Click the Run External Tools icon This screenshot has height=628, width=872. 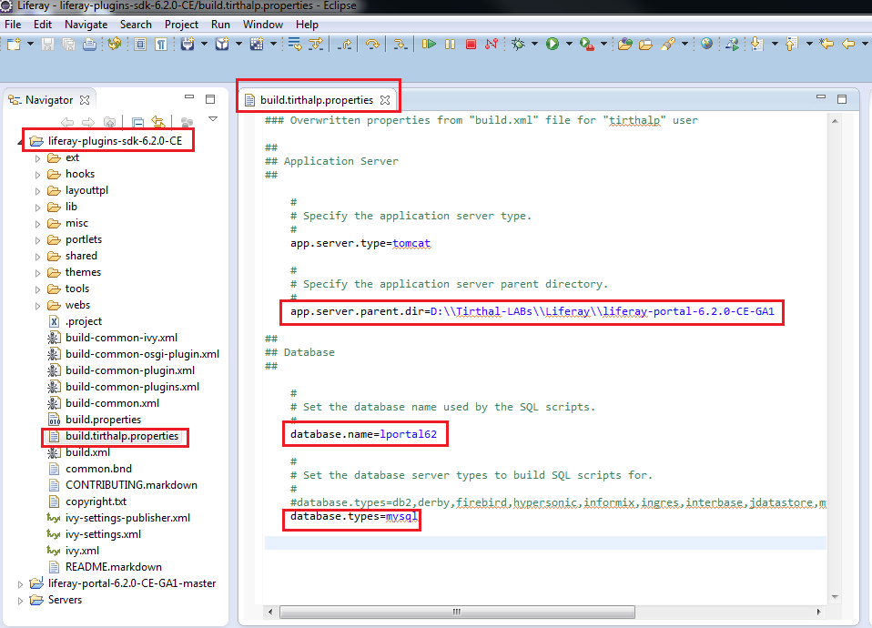[x=587, y=44]
